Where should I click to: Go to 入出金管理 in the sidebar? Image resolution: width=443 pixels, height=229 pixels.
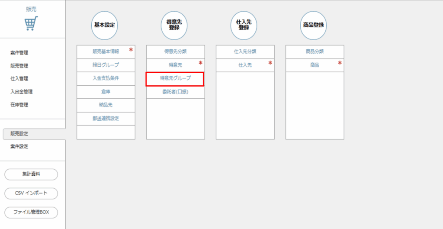[22, 91]
